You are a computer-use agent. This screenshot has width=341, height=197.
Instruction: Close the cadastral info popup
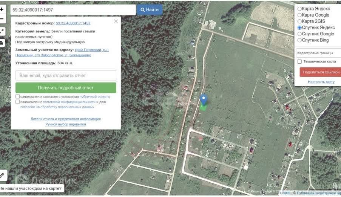coord(116,21)
